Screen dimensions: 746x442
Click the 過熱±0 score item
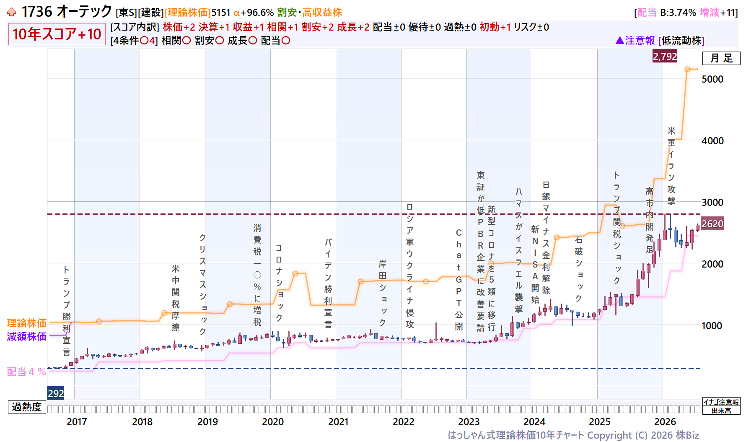460,27
